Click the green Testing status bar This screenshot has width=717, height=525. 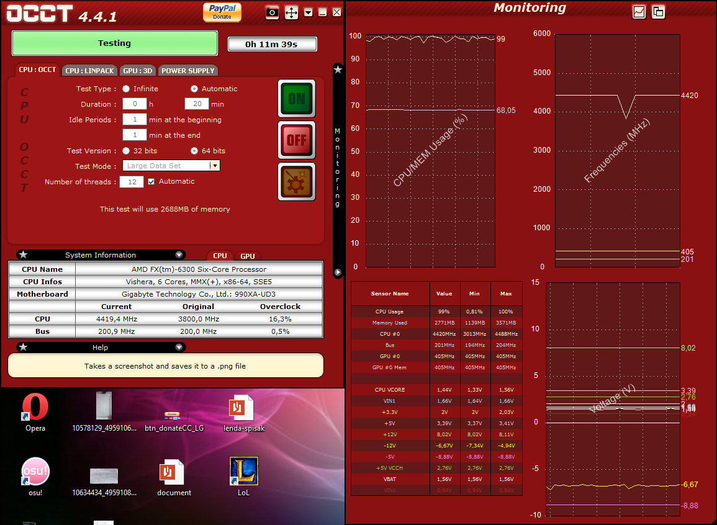[114, 43]
